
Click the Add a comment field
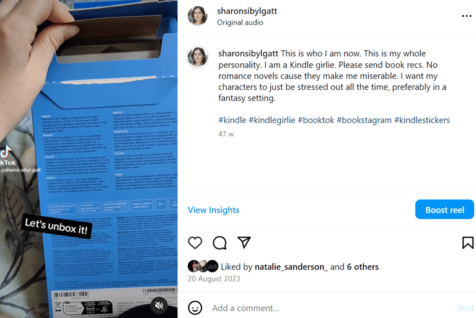331,308
